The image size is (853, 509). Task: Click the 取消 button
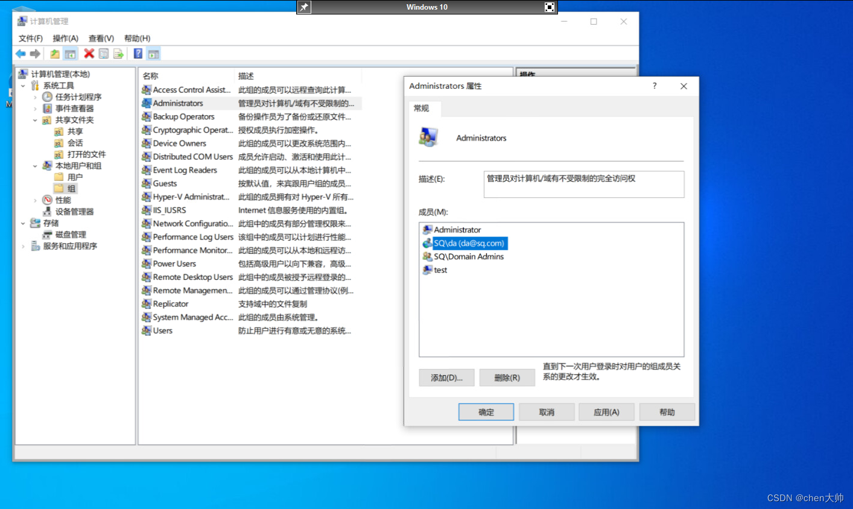point(547,412)
